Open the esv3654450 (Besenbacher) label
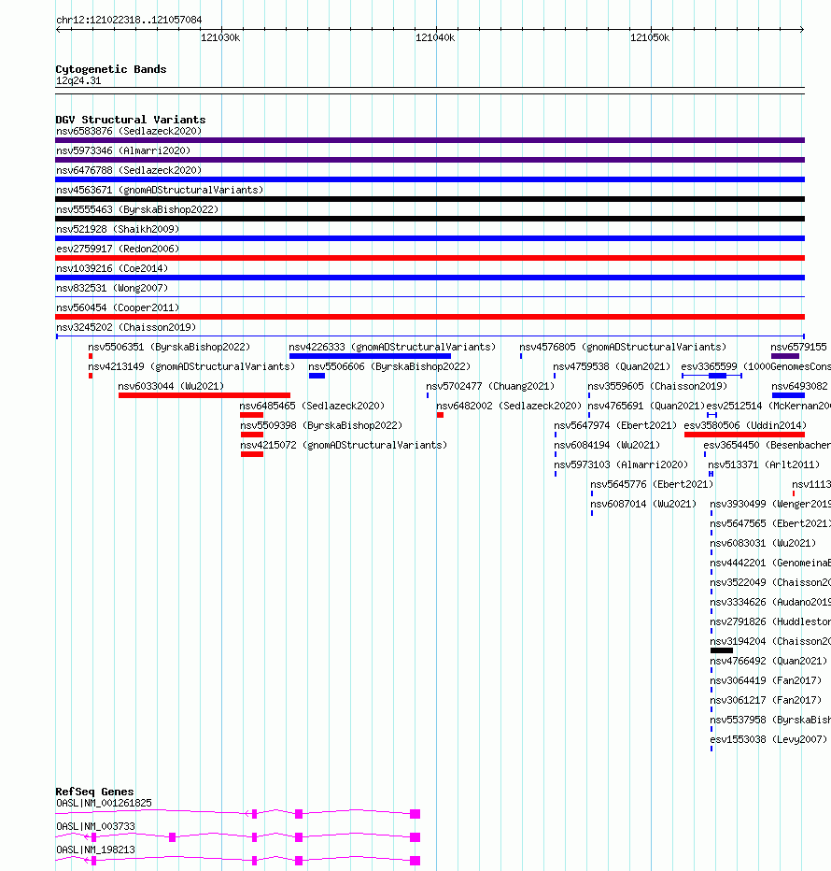Viewport: 831px width, 871px height. 768,445
